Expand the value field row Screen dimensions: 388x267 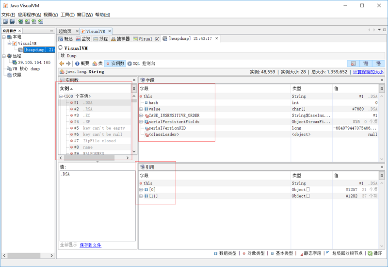click(x=141, y=109)
